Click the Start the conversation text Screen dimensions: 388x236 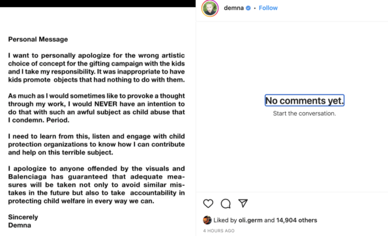(x=305, y=113)
